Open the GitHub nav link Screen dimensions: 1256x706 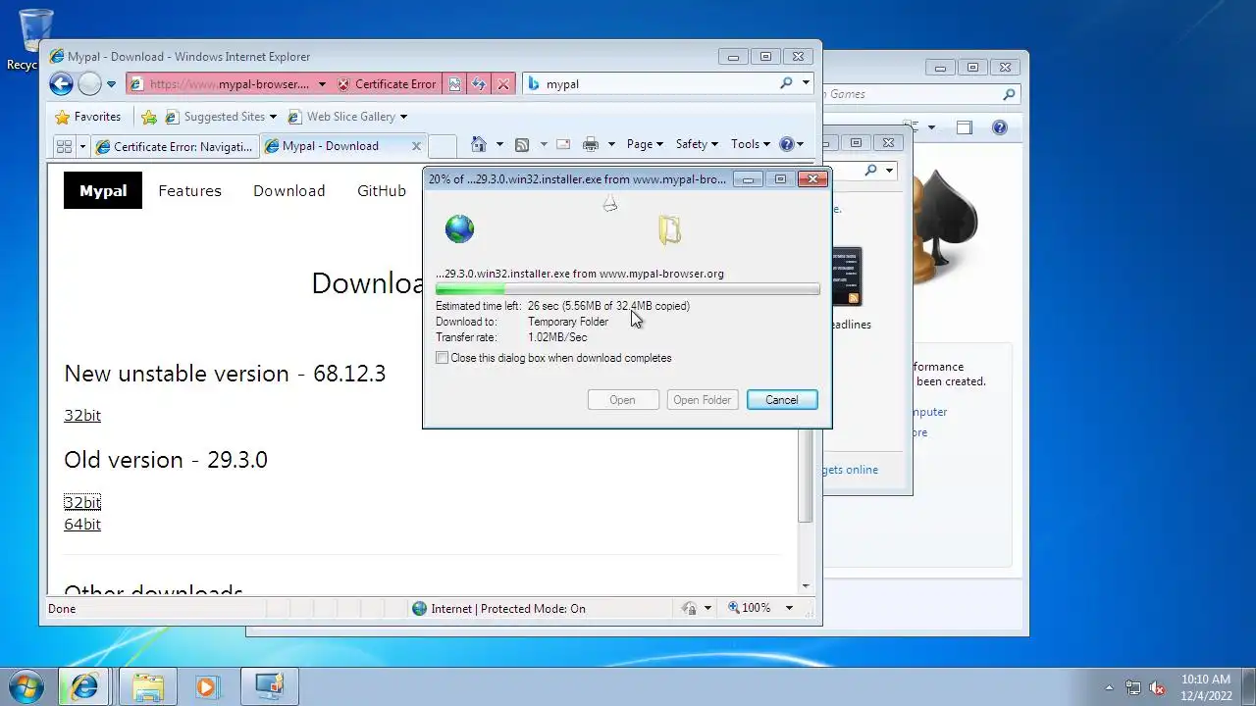pos(382,191)
